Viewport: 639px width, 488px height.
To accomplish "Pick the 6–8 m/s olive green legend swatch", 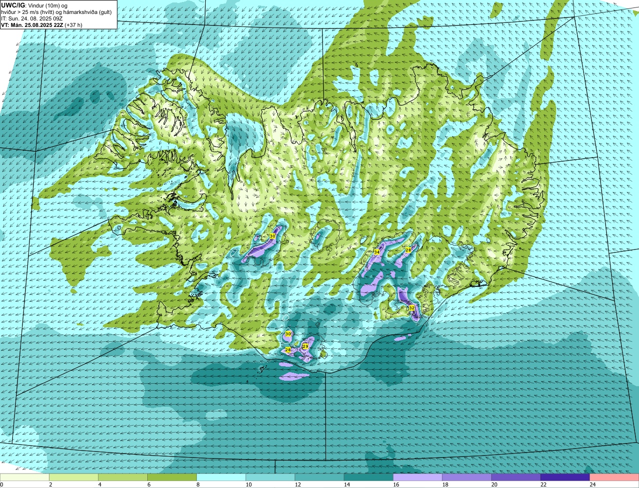I will [x=172, y=478].
